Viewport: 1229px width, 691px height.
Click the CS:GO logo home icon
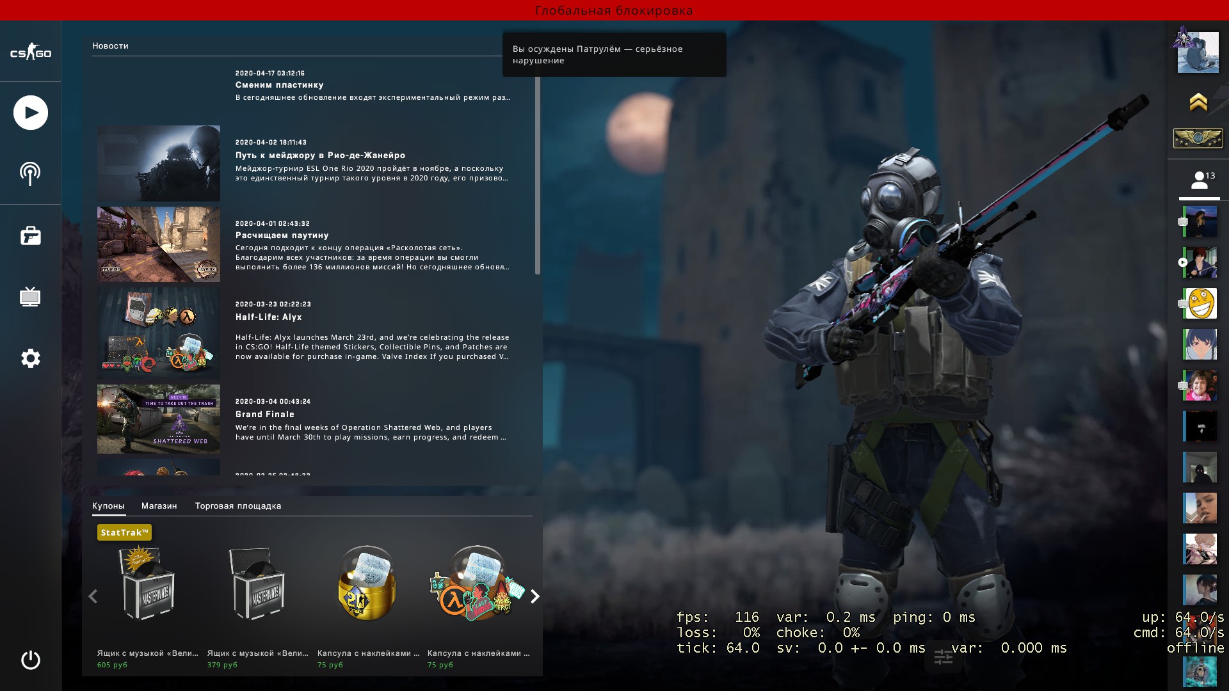click(30, 53)
